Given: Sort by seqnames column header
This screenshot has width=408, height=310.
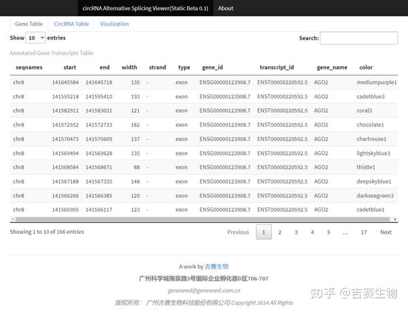Looking at the screenshot, I should click(x=29, y=67).
